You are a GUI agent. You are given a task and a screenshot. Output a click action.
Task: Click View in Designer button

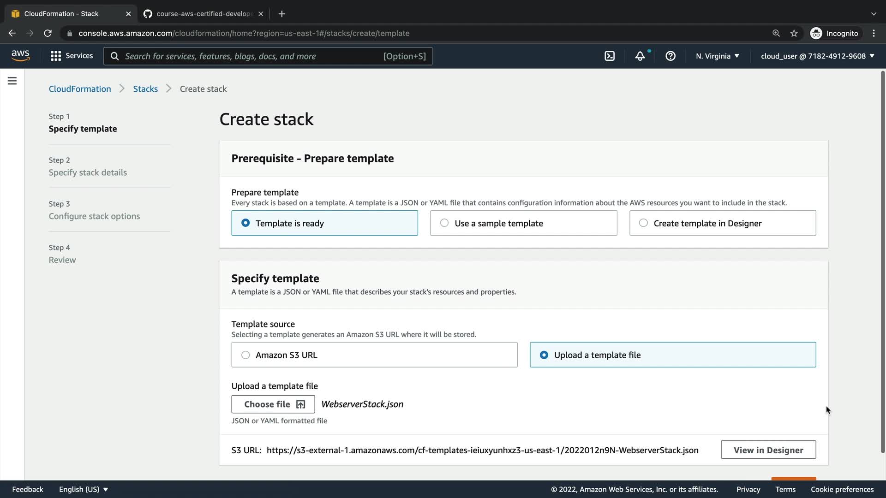768,450
